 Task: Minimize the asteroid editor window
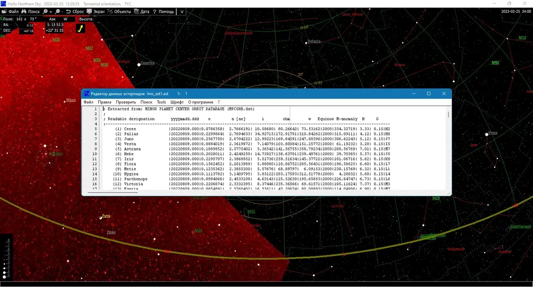pyautogui.click(x=414, y=93)
